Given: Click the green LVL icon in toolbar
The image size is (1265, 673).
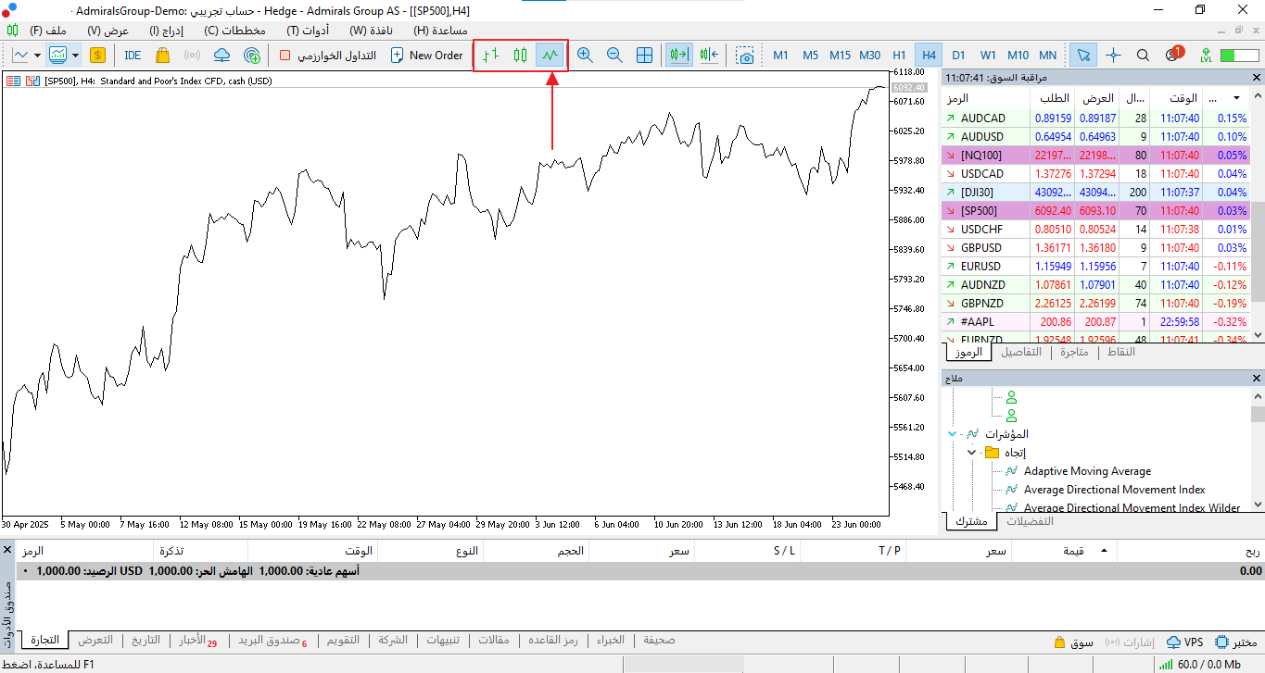Looking at the screenshot, I should [x=1206, y=56].
